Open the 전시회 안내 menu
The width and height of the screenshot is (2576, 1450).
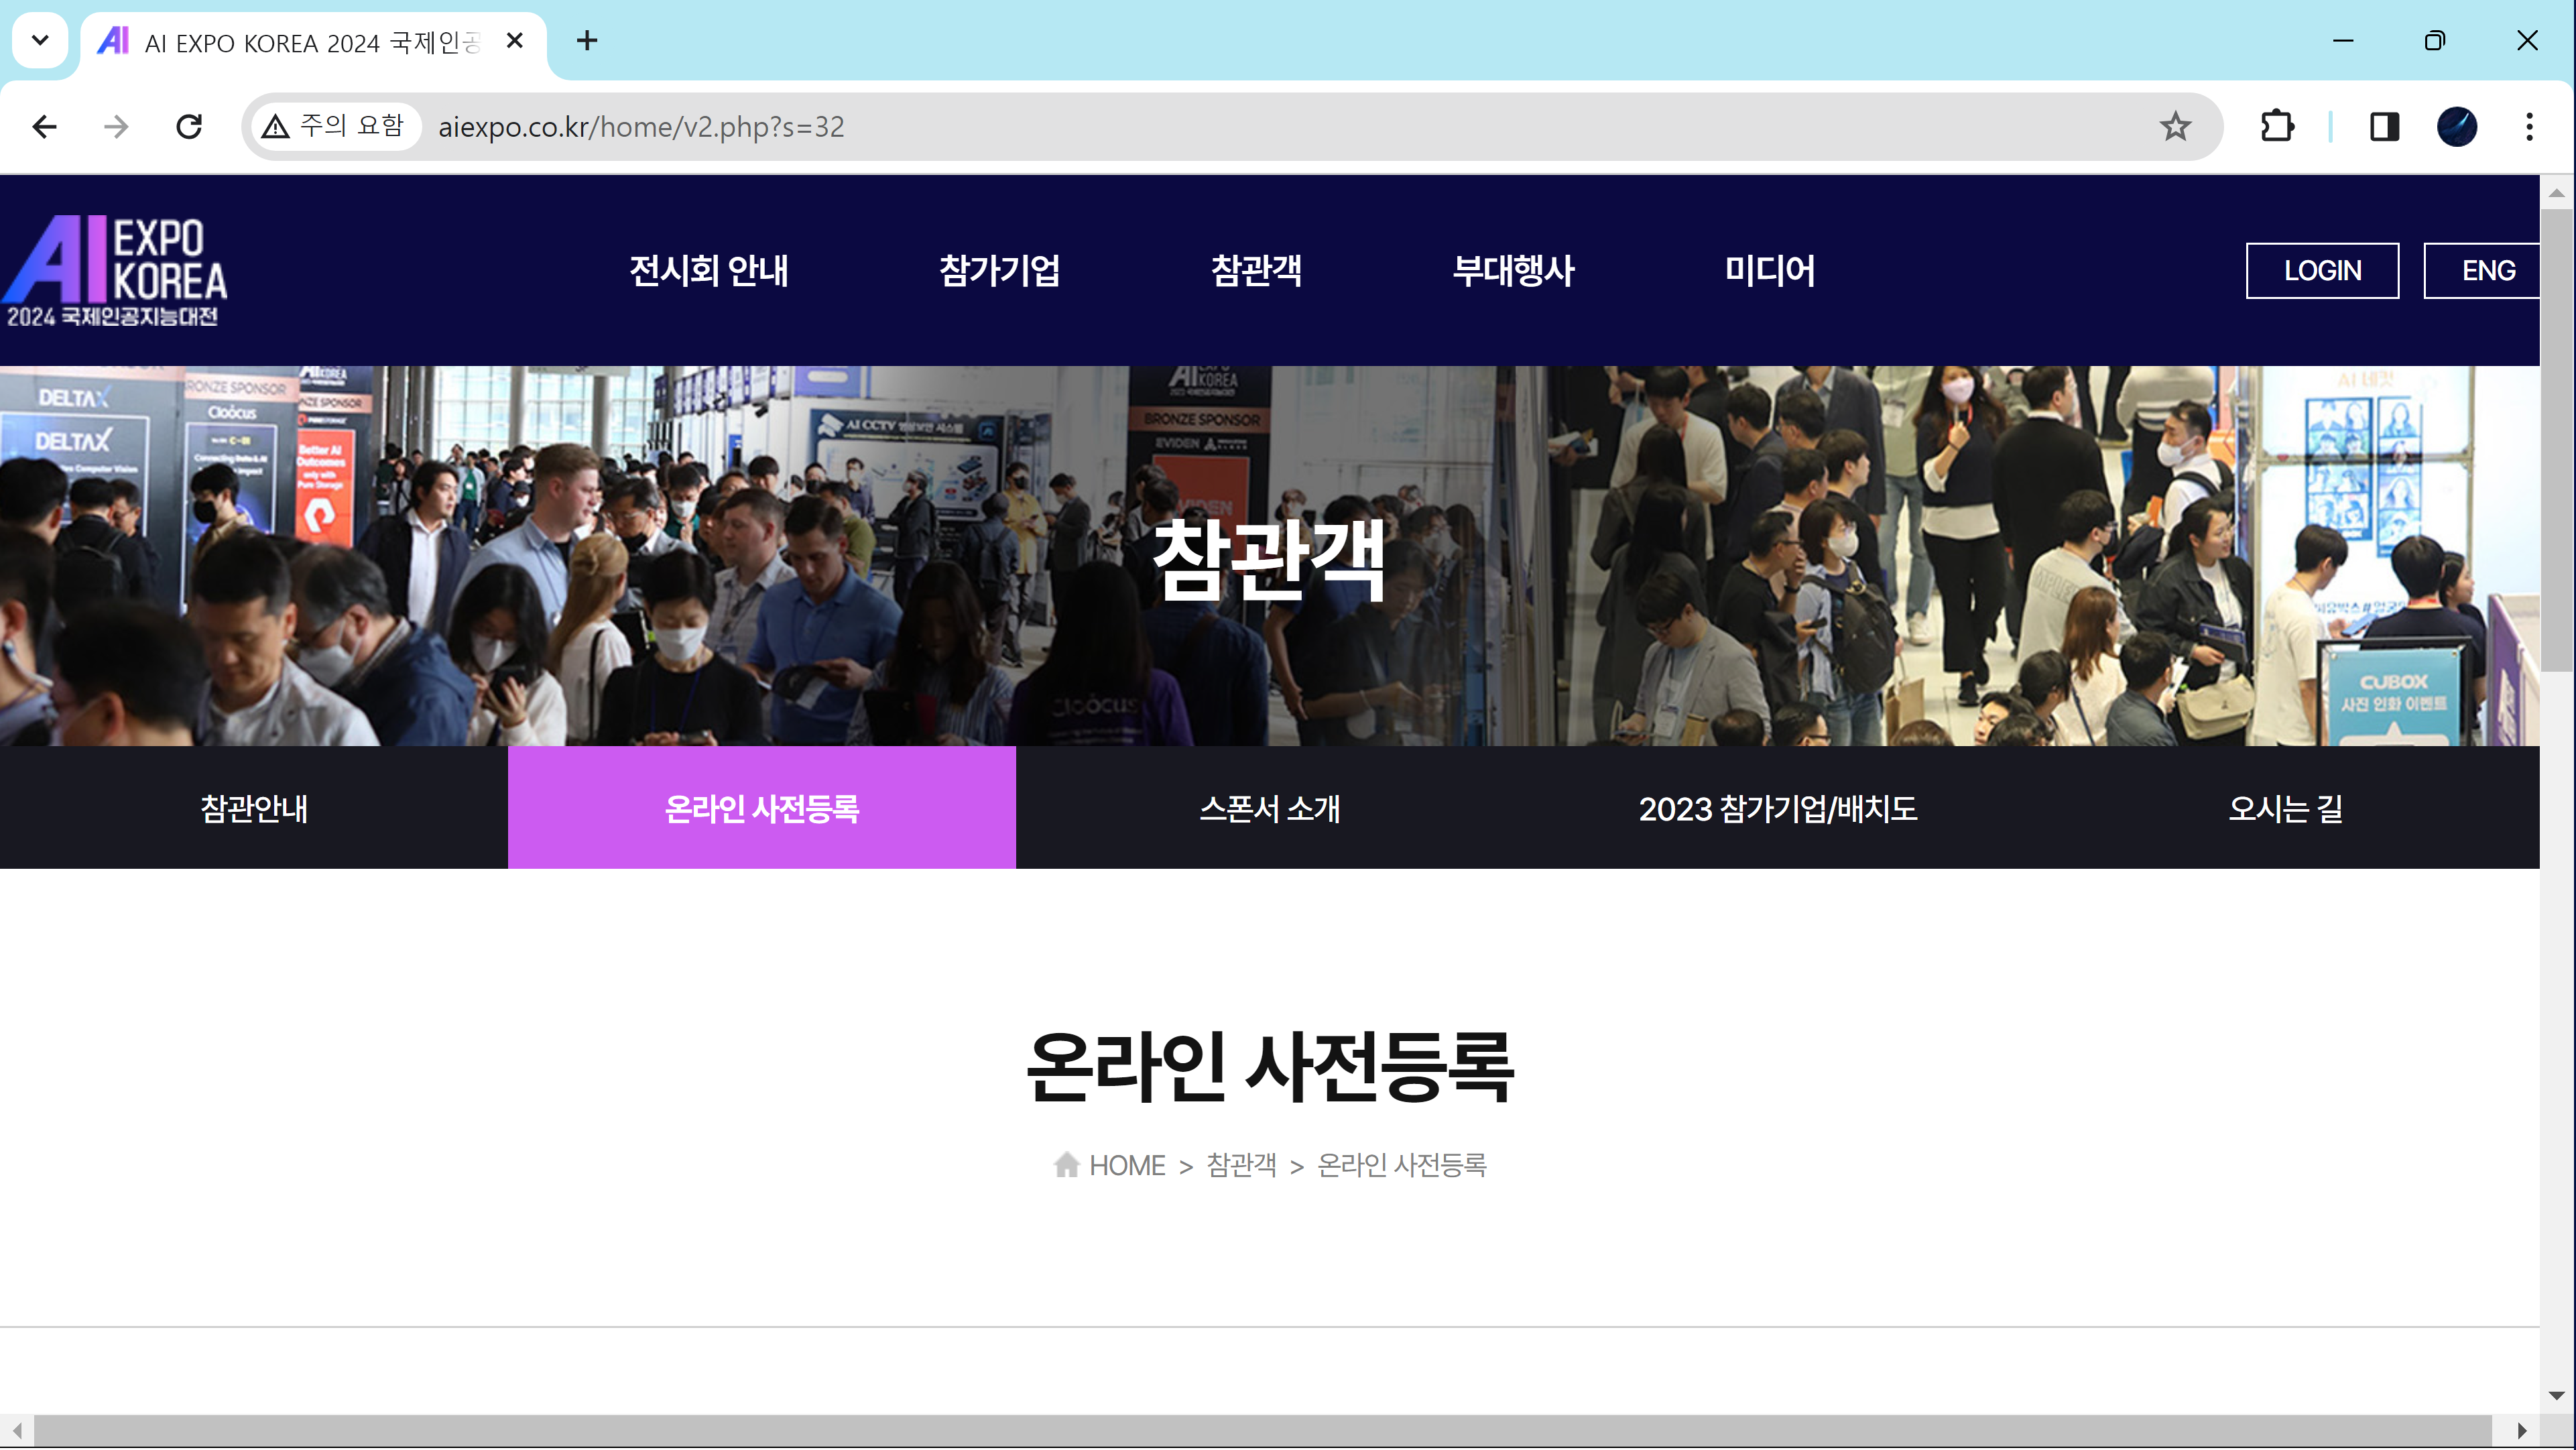(708, 270)
